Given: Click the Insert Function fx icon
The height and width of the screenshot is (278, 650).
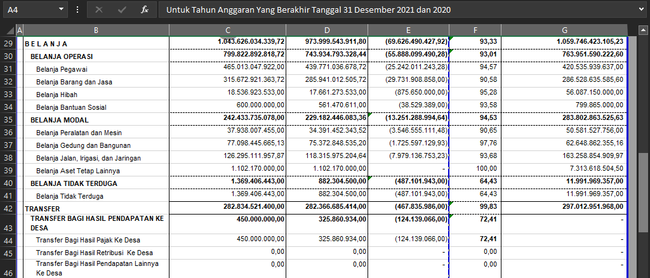Looking at the screenshot, I should click(x=145, y=10).
